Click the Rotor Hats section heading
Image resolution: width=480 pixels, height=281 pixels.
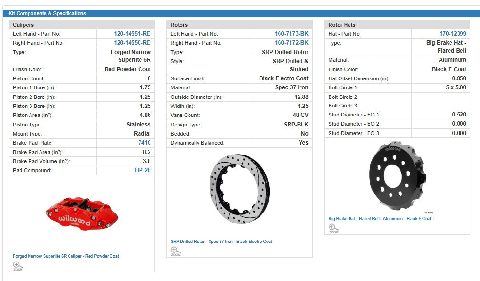click(342, 25)
